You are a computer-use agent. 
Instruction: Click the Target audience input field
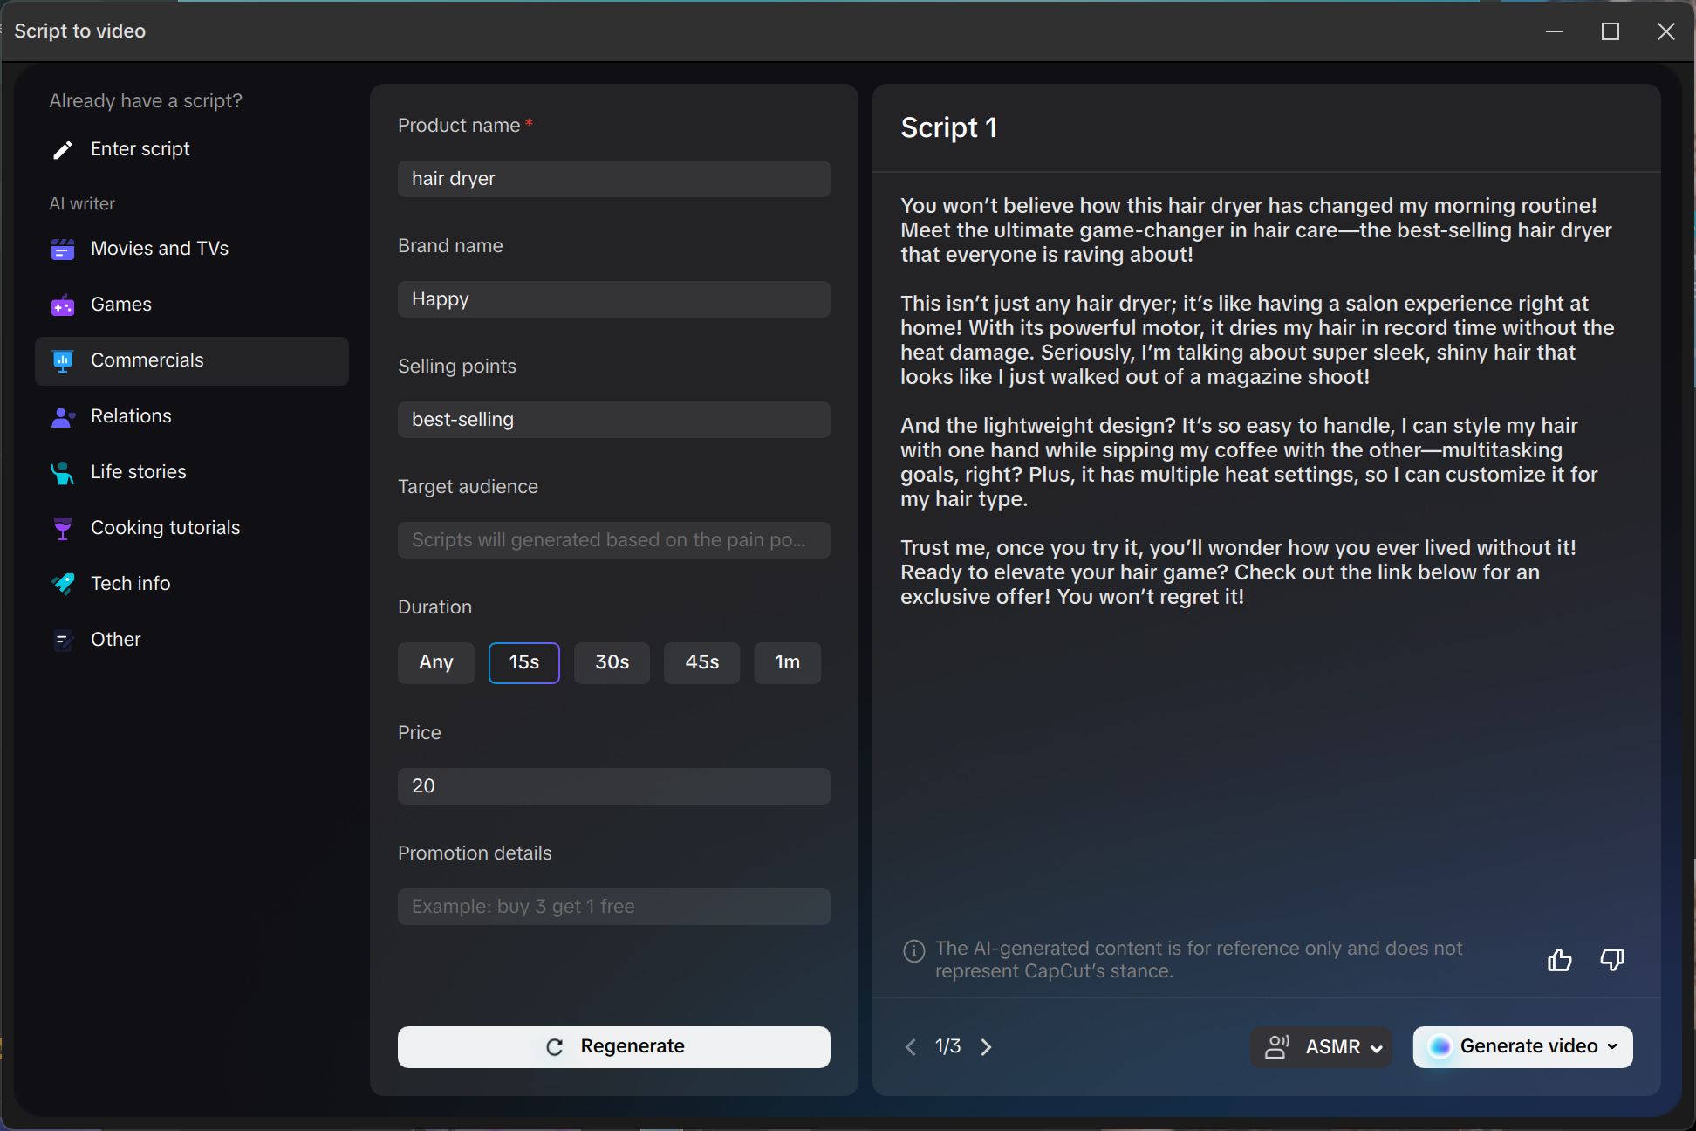coord(614,540)
